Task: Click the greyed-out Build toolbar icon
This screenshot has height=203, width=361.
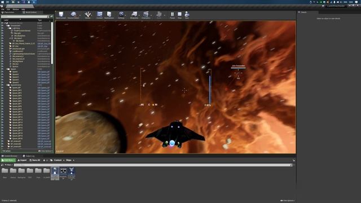Action: click(x=159, y=15)
